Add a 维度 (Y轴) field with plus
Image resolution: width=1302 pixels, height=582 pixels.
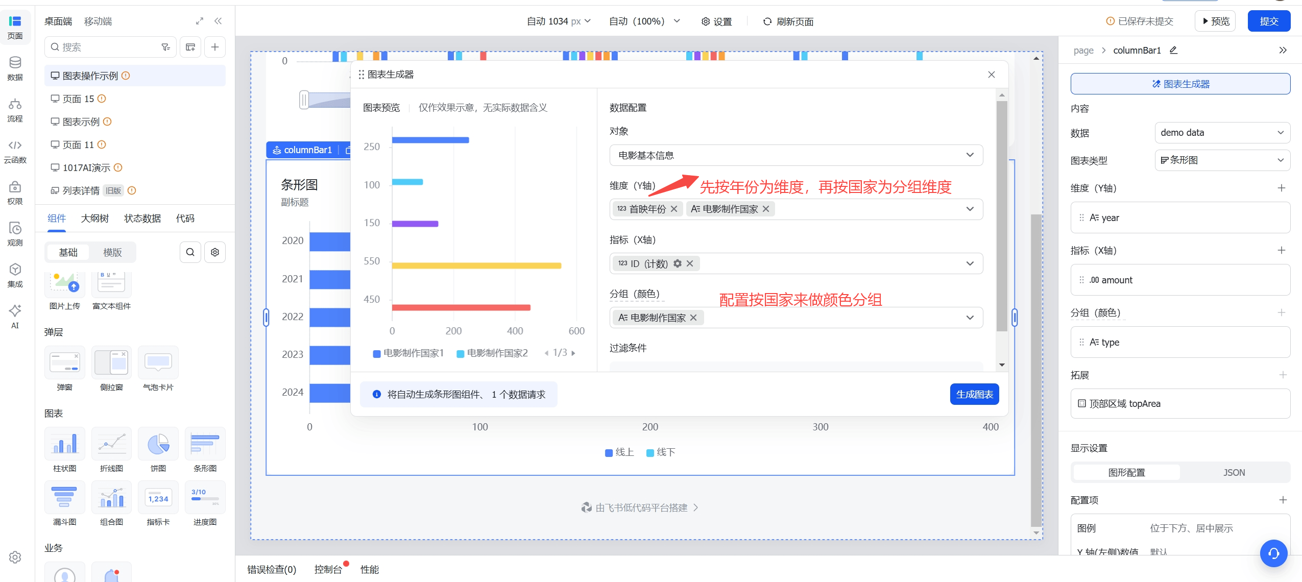pos(1282,188)
